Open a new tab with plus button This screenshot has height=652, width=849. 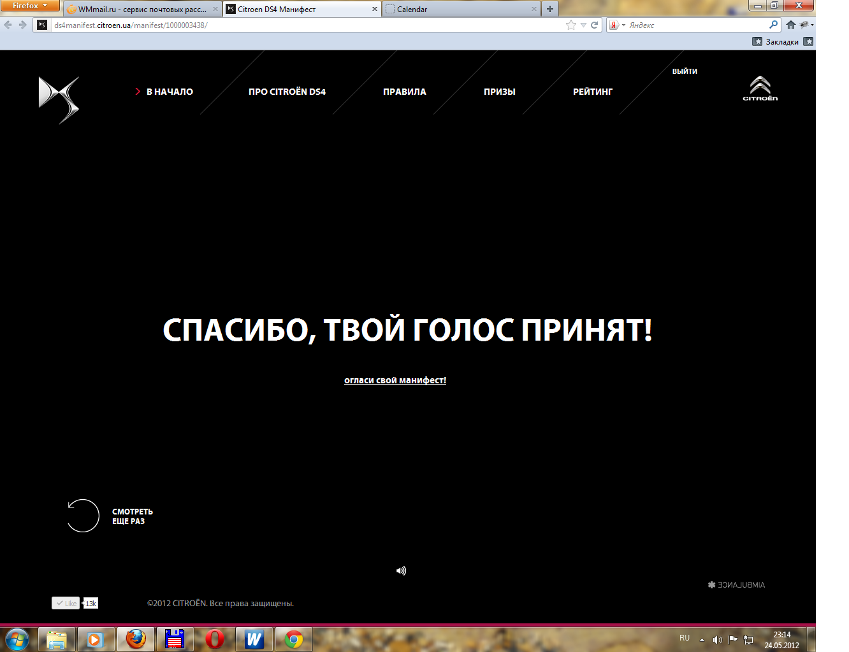pos(550,9)
